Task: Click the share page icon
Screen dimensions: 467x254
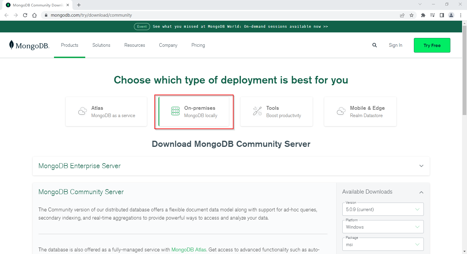Action: tap(402, 15)
